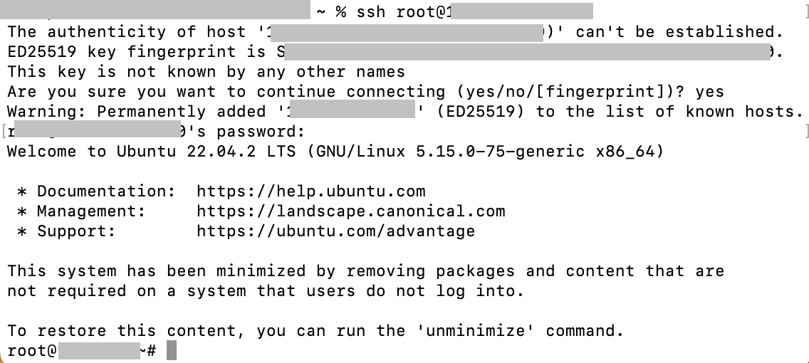
Task: Open the help.ubuntu.com documentation link
Action: [310, 191]
